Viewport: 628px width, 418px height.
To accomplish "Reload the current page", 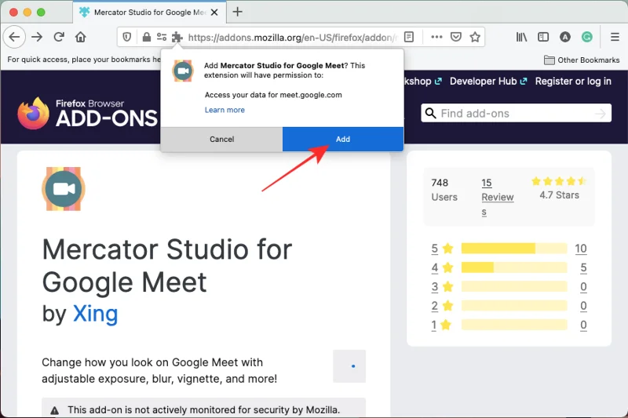I will [x=59, y=37].
